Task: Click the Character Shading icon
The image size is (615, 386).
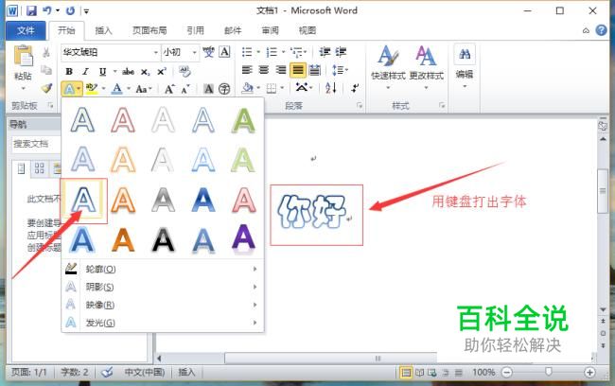Action: tap(209, 89)
